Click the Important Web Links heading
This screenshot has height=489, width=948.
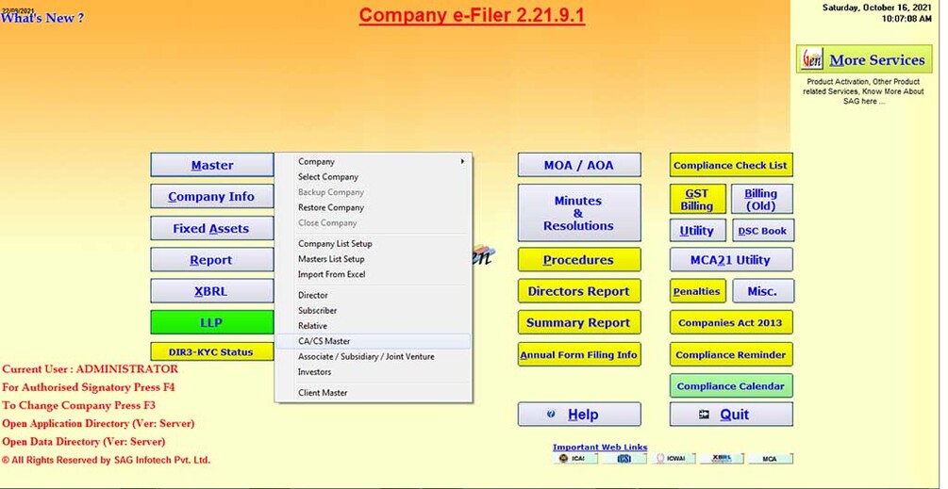click(600, 448)
